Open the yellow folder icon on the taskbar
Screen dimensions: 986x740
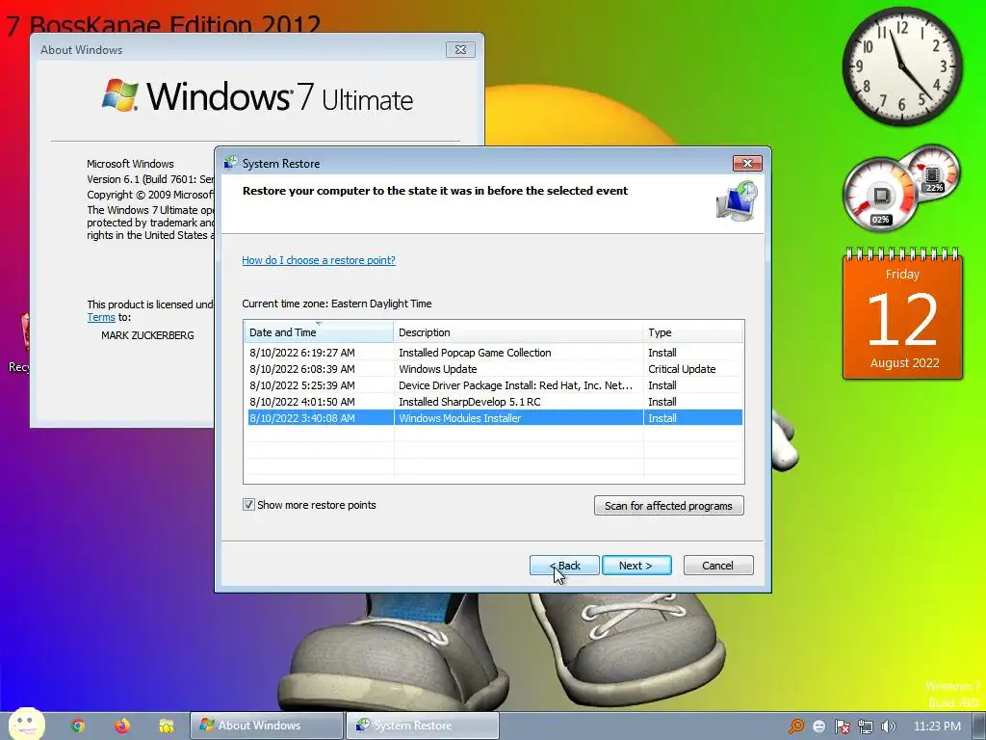166,726
